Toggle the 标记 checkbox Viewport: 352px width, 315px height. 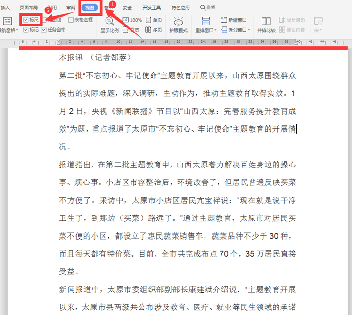tap(25, 30)
